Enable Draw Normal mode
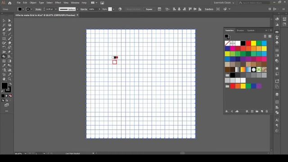Image resolution: width=288 pixels, height=162 pixels. (x=3, y=100)
